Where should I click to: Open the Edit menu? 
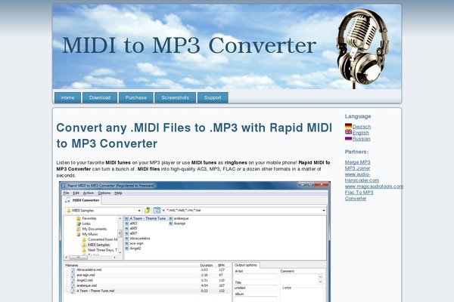[76, 193]
